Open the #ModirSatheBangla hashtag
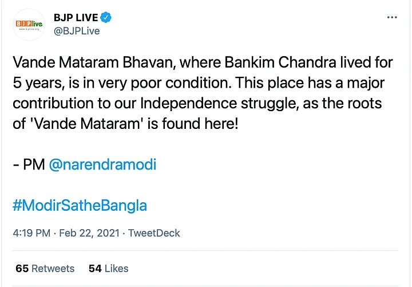 coord(80,205)
